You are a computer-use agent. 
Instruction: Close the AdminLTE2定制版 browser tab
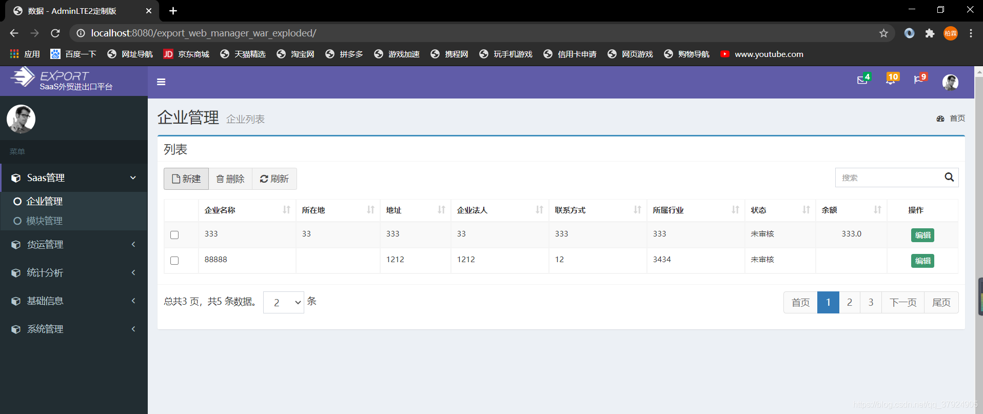pyautogui.click(x=149, y=11)
